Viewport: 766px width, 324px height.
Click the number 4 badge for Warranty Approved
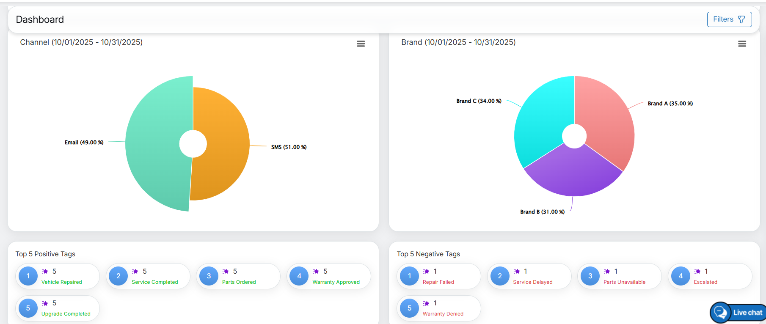(299, 276)
